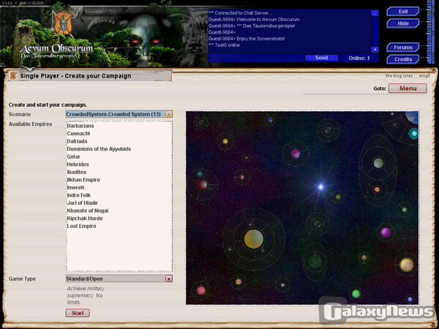Start the campaign

click(x=78, y=313)
